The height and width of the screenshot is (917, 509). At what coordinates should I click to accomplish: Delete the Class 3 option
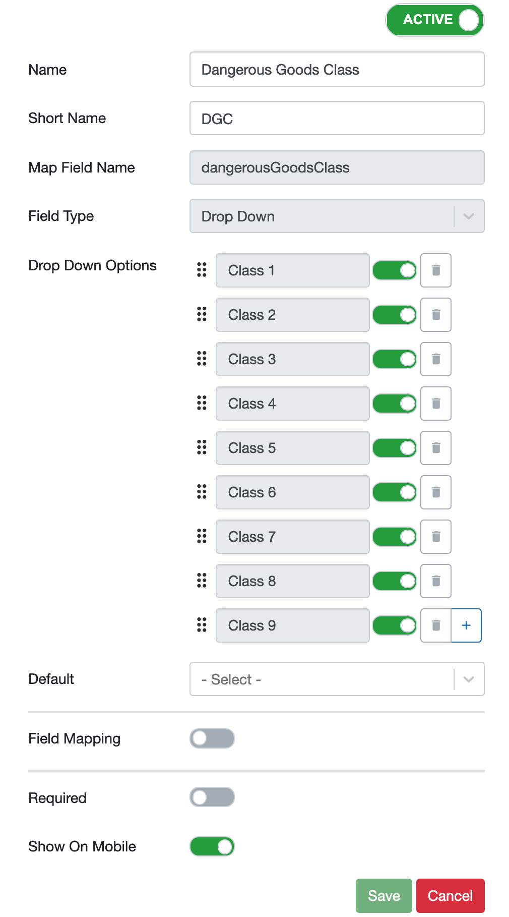pos(435,359)
